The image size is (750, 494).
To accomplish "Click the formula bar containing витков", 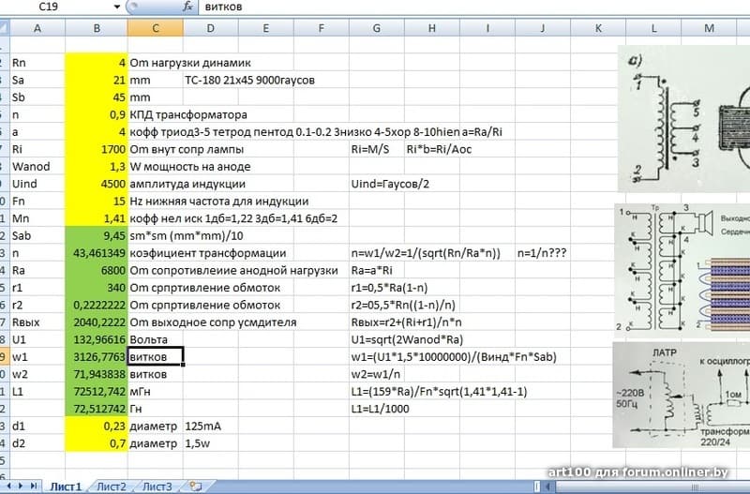I will (473, 7).
